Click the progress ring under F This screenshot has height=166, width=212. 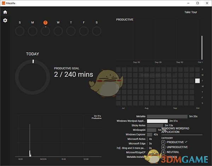[84, 31]
